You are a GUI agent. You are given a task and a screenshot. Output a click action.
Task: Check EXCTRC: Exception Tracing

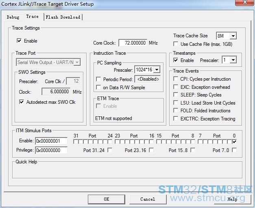176,118
